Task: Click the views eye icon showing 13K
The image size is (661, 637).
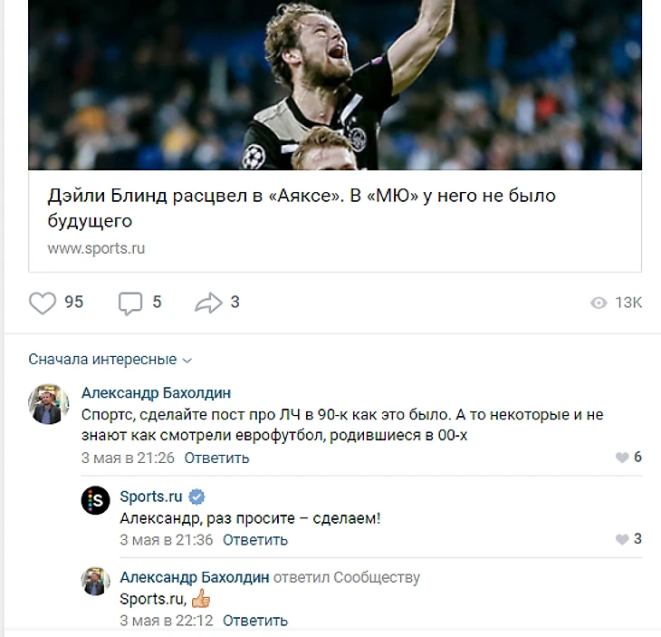Action: [x=599, y=303]
